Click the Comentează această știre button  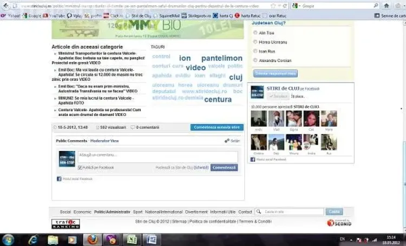(217, 127)
